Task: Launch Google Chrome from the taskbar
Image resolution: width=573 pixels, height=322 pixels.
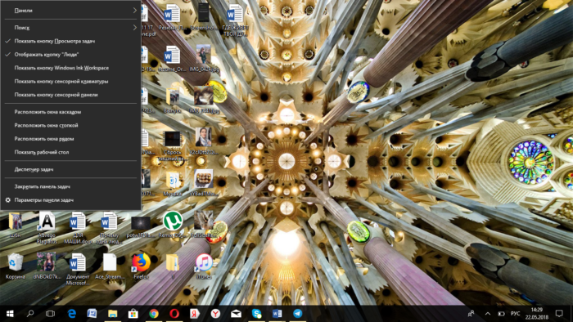Action: click(154, 314)
